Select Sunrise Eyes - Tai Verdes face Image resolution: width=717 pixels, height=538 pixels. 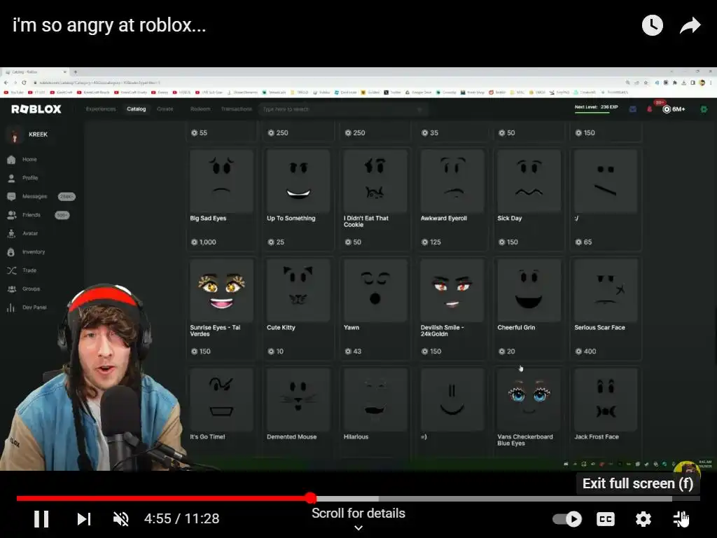point(221,291)
